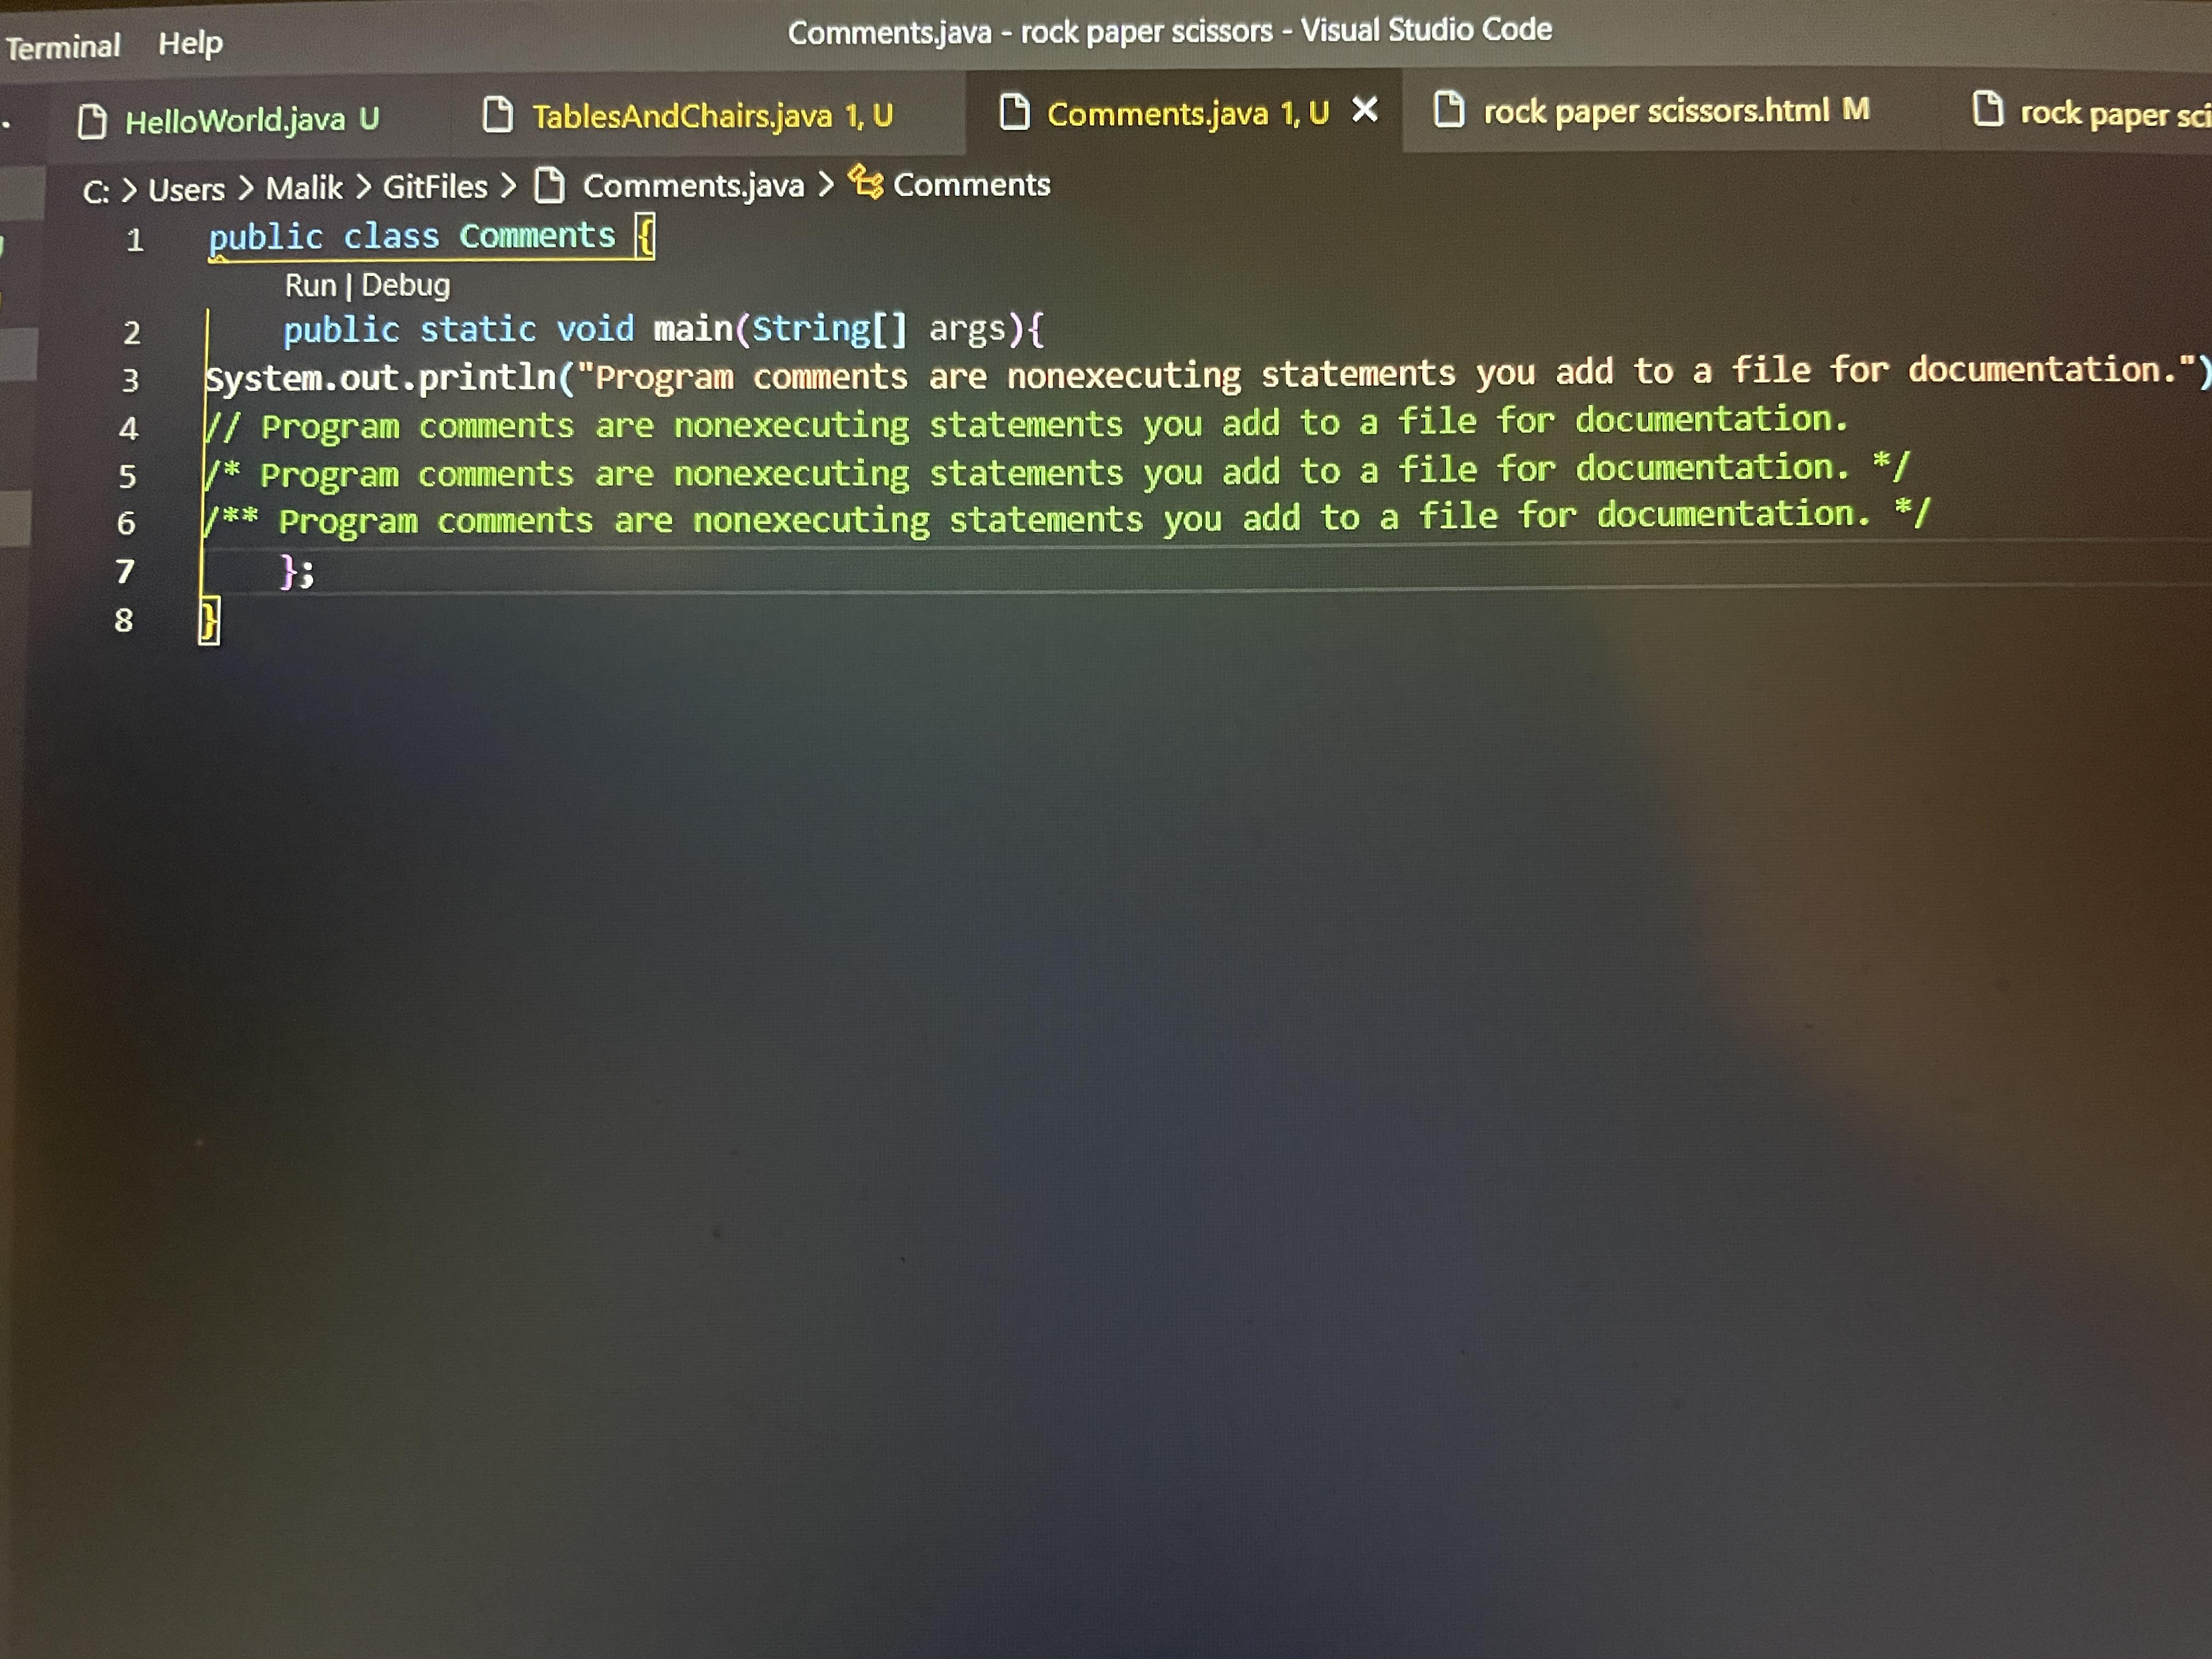This screenshot has height=1659, width=2212.
Task: Click the HelloWorld.java file icon
Action: pyautogui.click(x=92, y=122)
